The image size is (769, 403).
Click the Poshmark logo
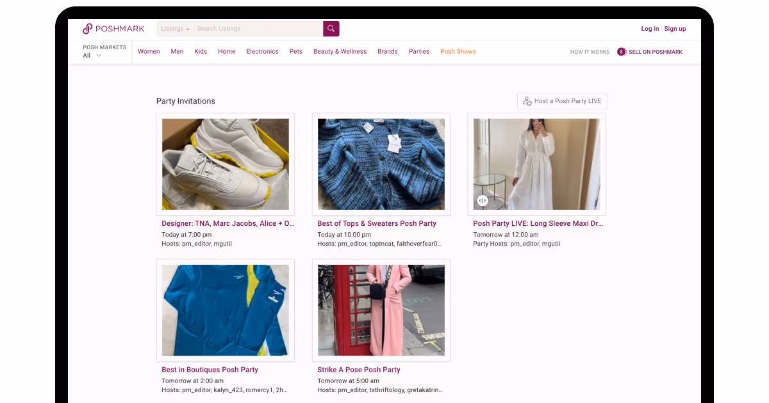coord(113,29)
